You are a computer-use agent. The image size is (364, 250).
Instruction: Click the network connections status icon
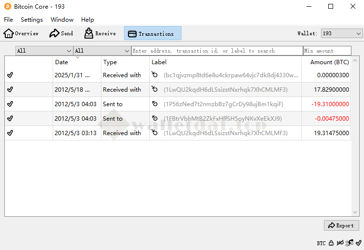(x=349, y=243)
